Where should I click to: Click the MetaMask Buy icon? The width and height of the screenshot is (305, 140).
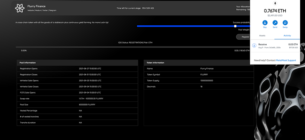click(x=265, y=23)
